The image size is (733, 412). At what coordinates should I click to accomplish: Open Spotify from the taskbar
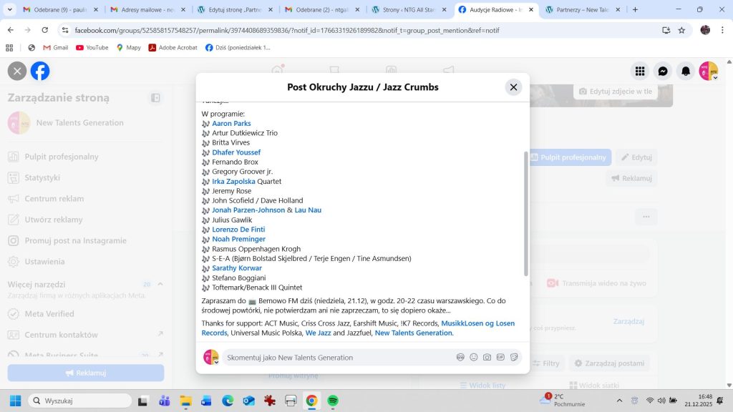pyautogui.click(x=332, y=401)
